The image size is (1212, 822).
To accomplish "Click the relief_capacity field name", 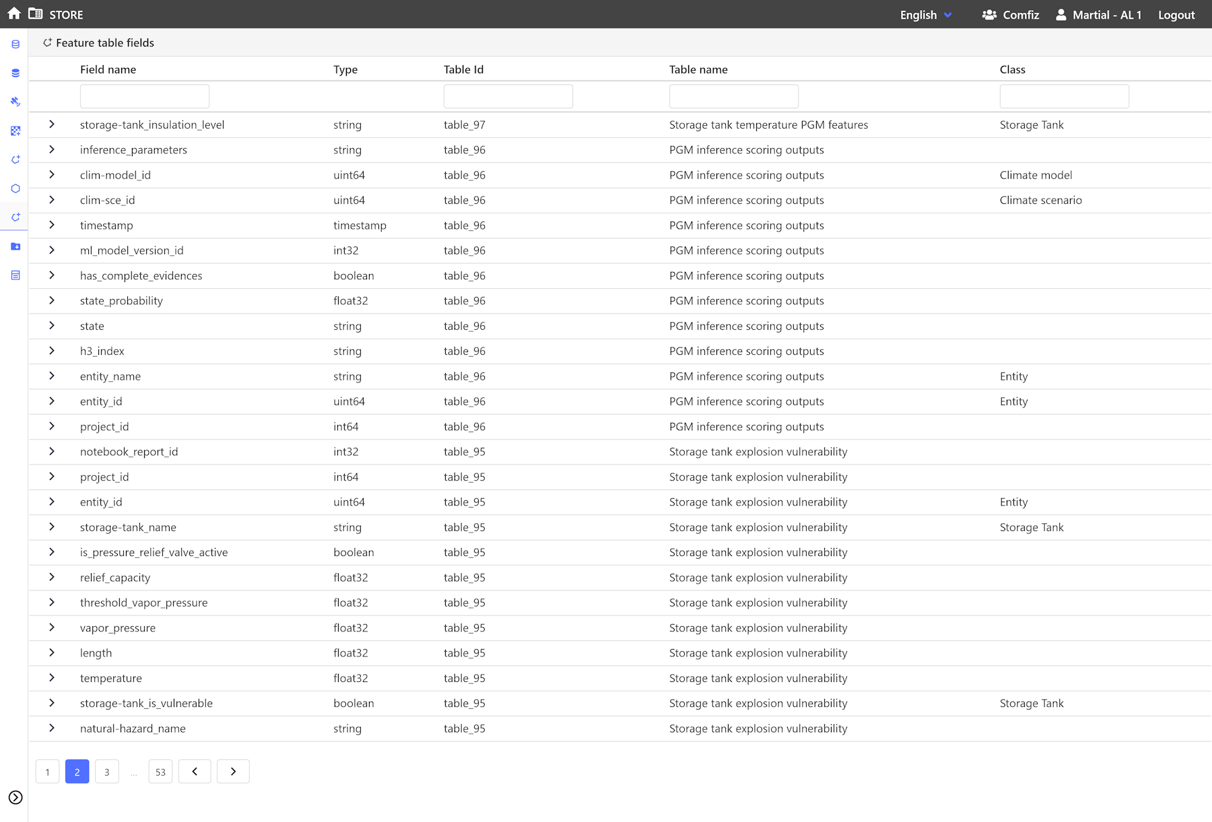I will tap(115, 578).
